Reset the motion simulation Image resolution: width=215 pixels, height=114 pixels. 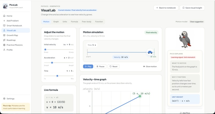113,66
